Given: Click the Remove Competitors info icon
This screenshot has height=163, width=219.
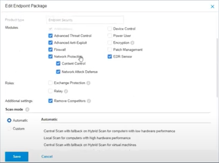Looking at the screenshot, I should 89,101.
